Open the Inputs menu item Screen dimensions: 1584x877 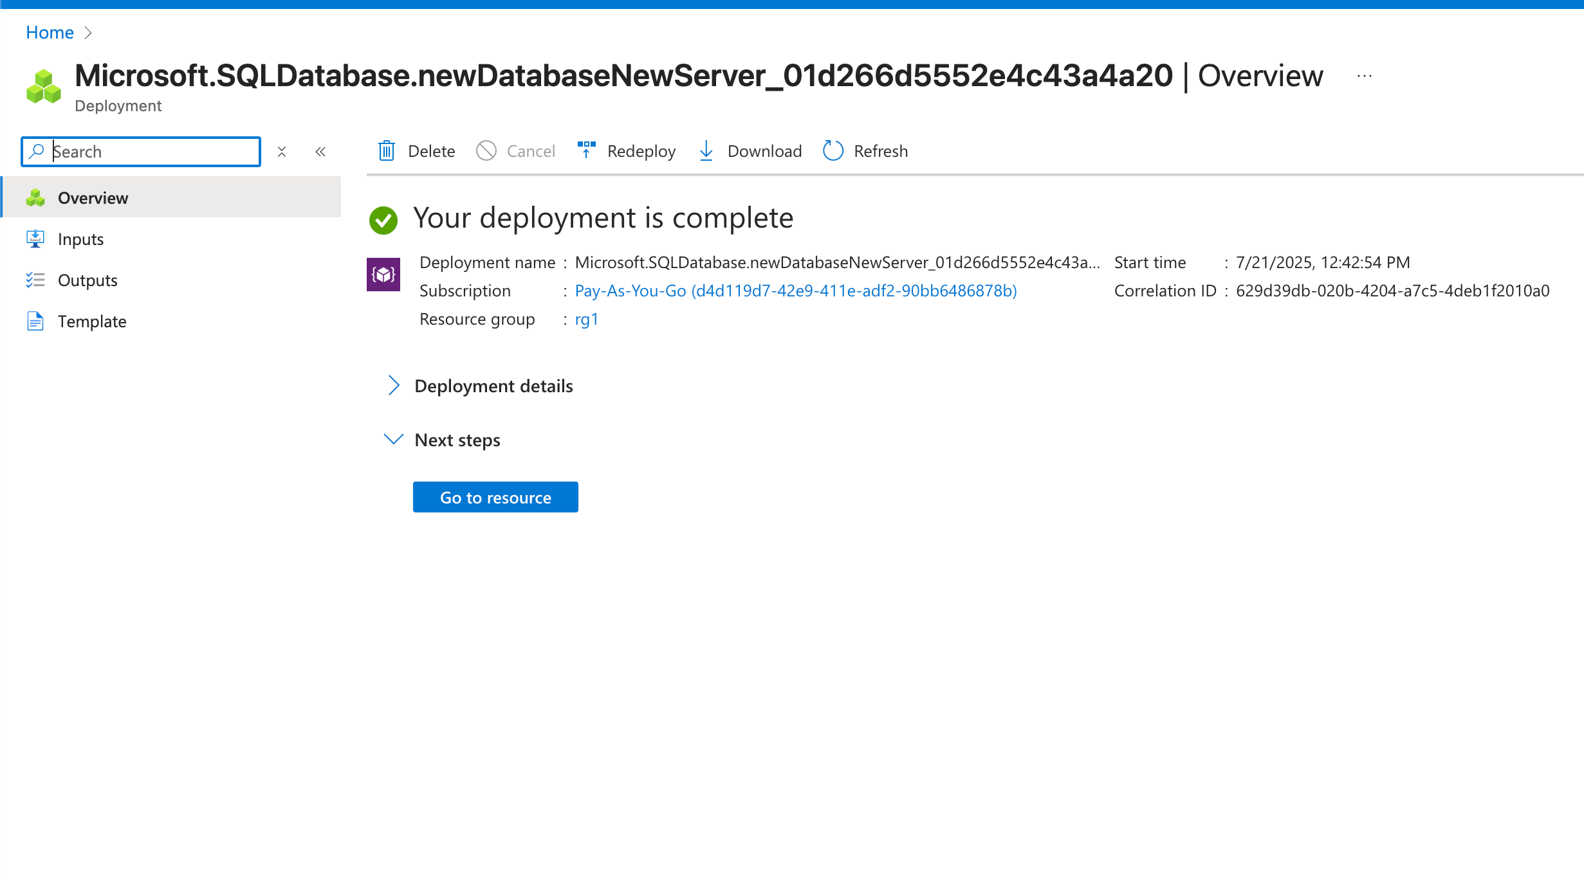click(80, 239)
